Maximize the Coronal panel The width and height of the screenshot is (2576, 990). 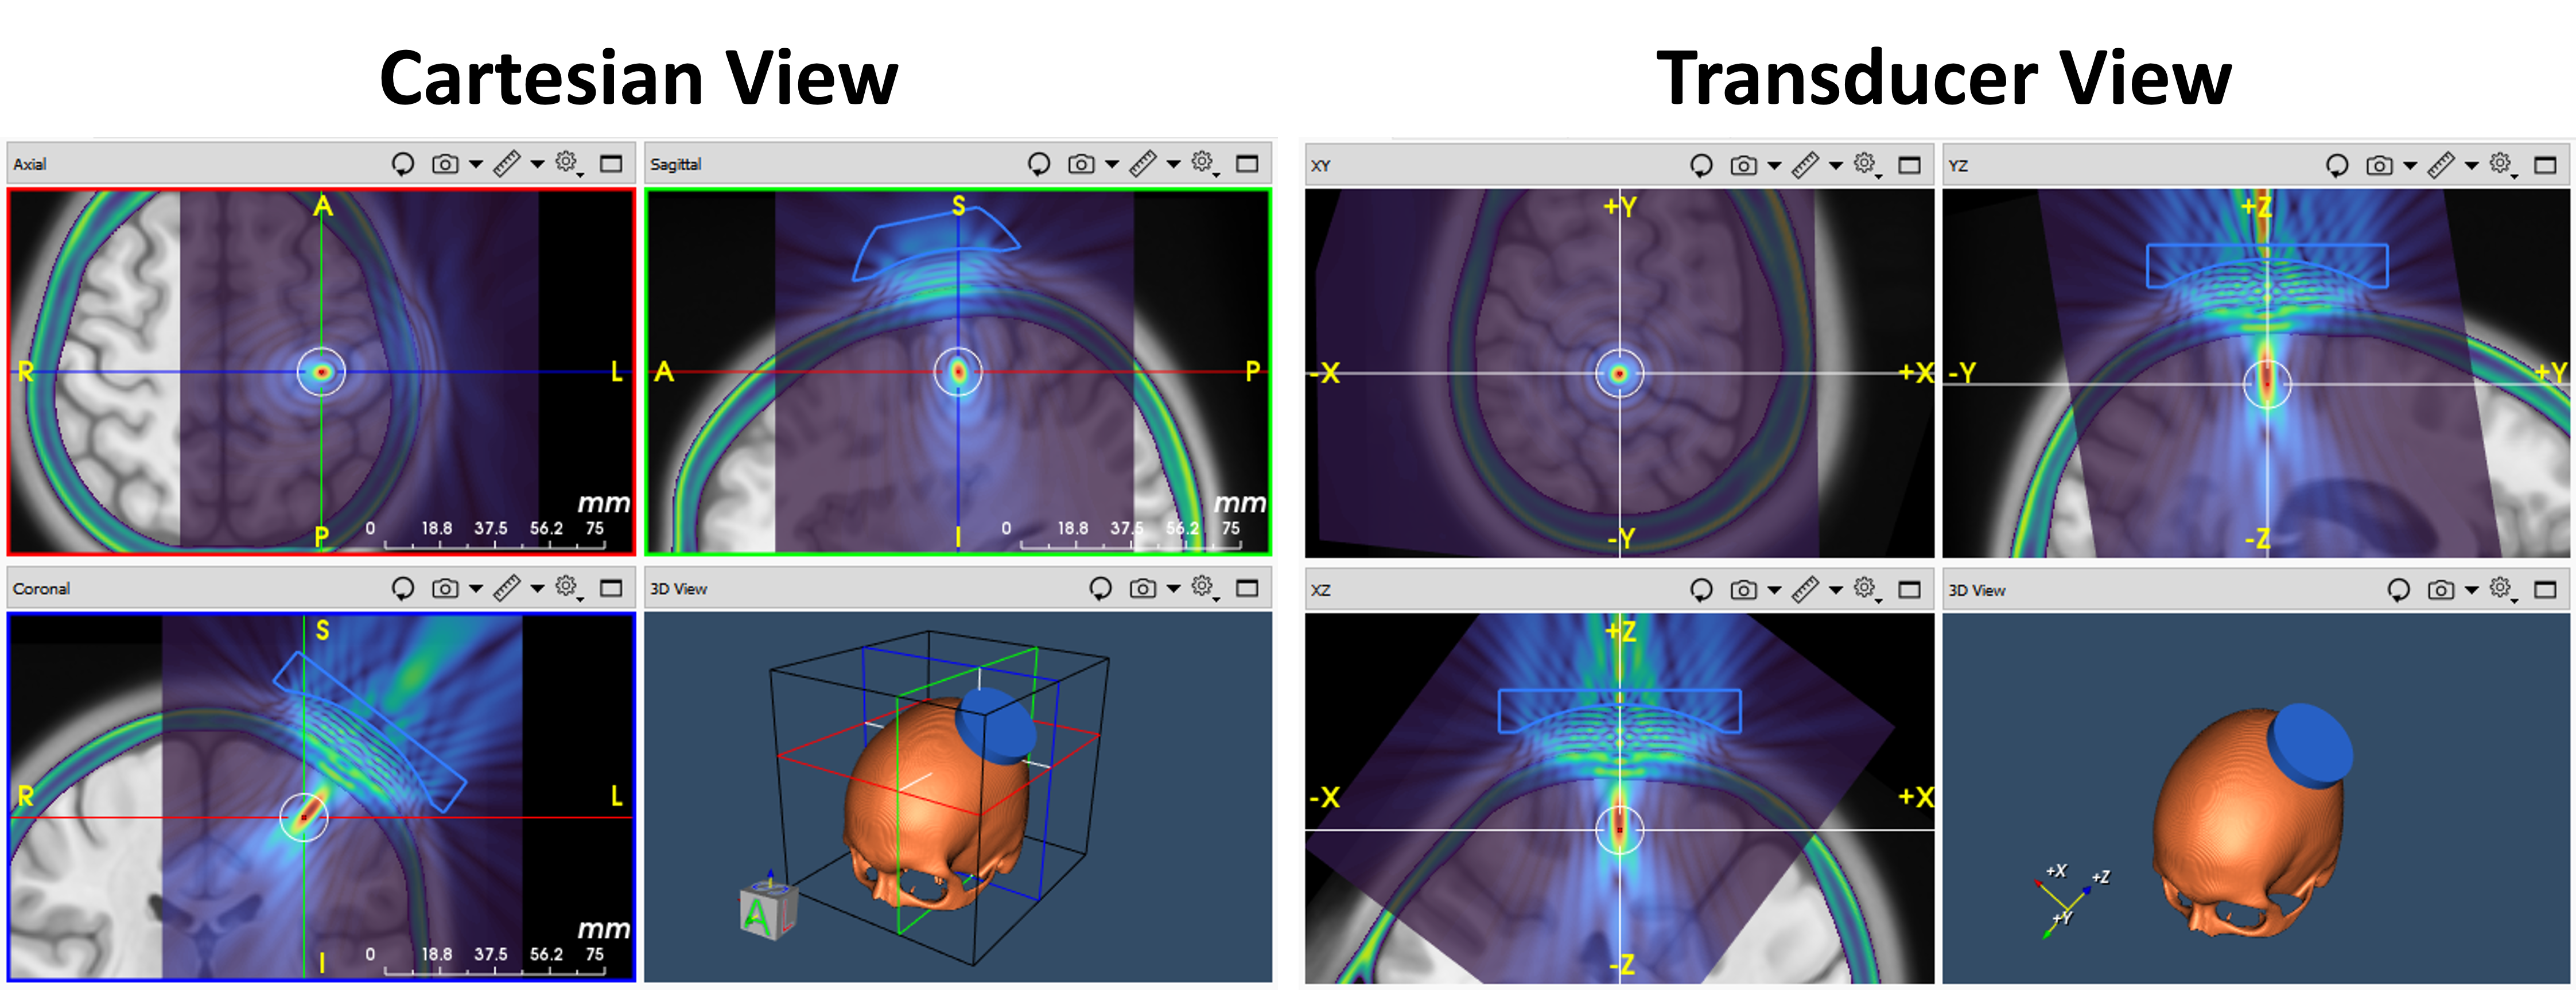tap(611, 589)
